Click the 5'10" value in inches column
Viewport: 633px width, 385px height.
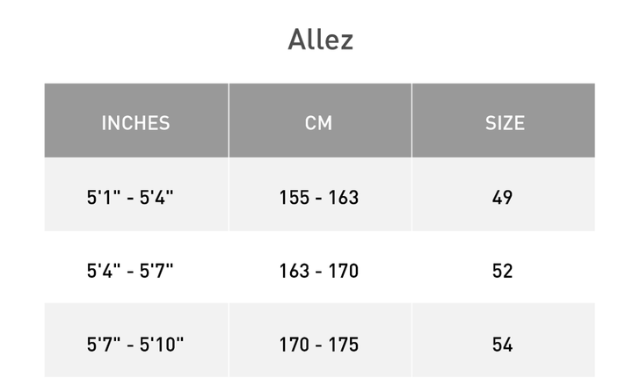click(x=162, y=344)
